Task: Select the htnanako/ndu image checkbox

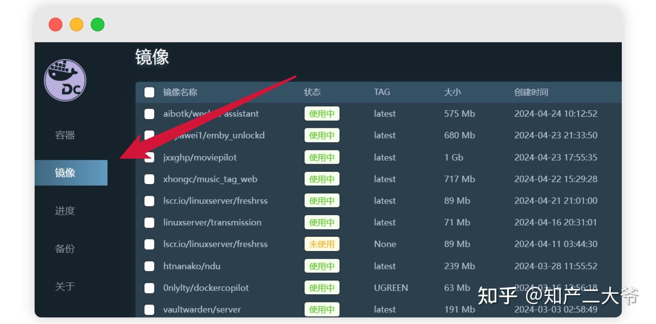Action: pos(149,266)
